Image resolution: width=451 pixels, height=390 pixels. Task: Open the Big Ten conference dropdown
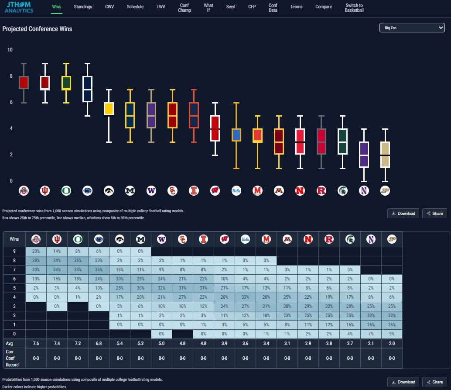(x=412, y=28)
